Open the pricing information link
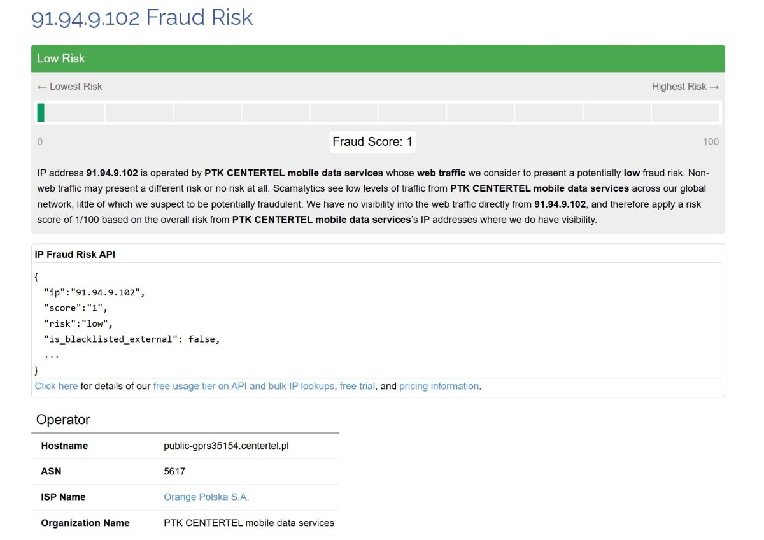This screenshot has width=764, height=540. [x=439, y=386]
